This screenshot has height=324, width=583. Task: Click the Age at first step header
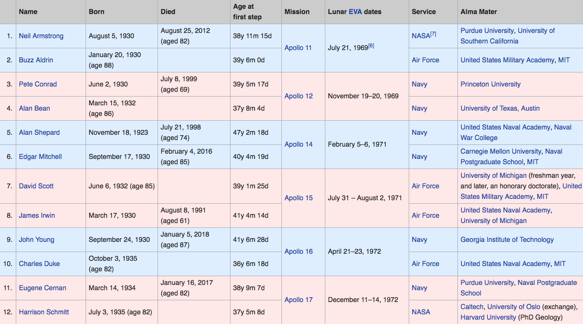pos(247,12)
